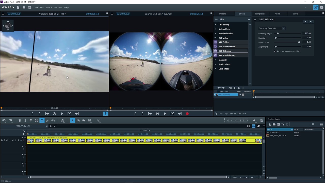Undo the last action in timeline toolbar

click(4, 120)
